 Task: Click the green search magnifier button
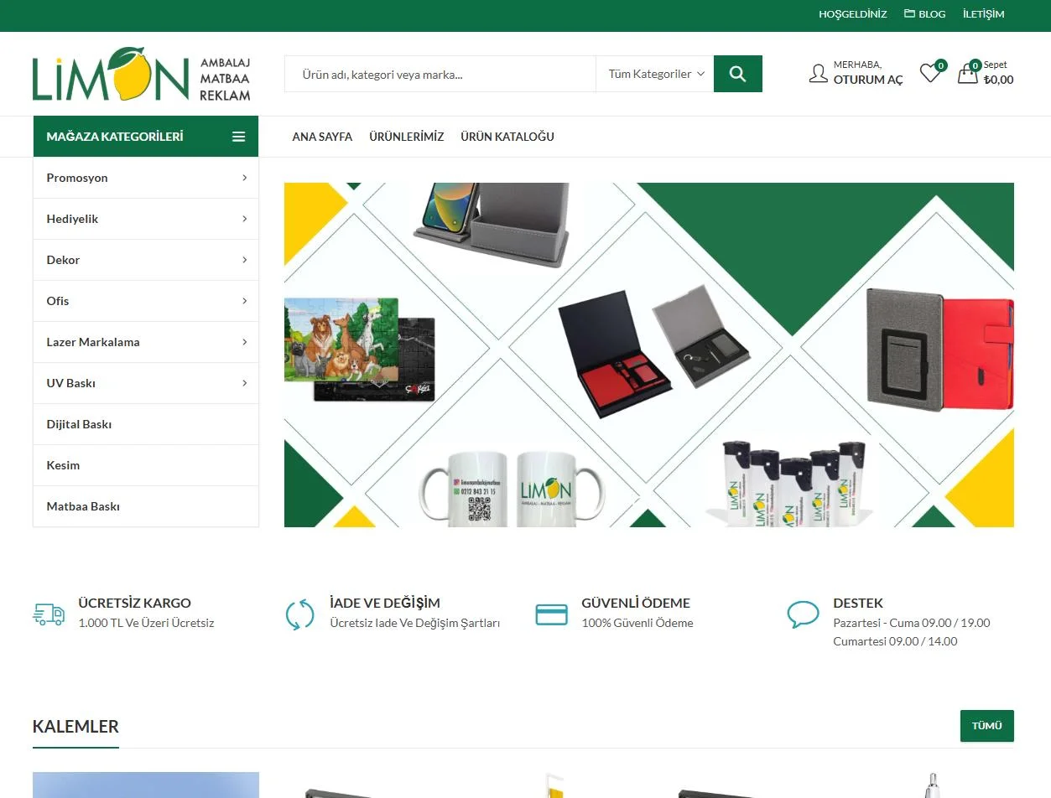[x=738, y=74]
